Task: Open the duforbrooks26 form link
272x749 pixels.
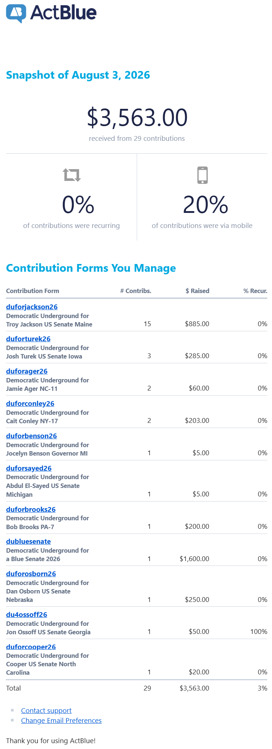Action: (x=31, y=509)
